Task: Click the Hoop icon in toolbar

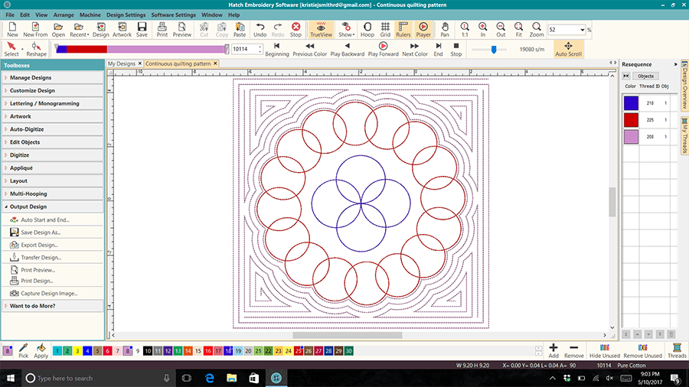Action: 367,30
